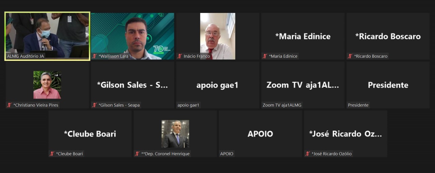
Task: Click Christiano Vieira Pires profile photo
Action: point(47,85)
